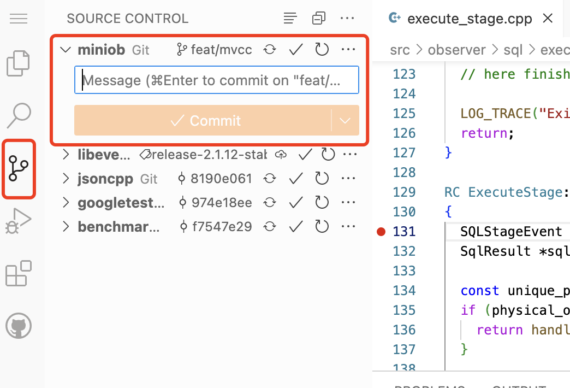Open the GitHub view in activity bar
This screenshot has height=388, width=570.
click(19, 326)
